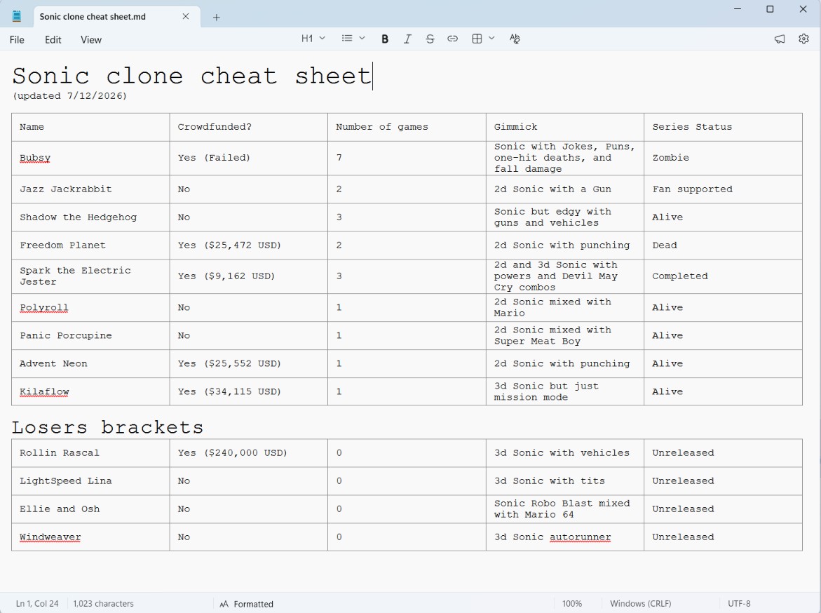Click the 'Completed' status cell
Image resolution: width=821 pixels, height=613 pixels.
(723, 276)
